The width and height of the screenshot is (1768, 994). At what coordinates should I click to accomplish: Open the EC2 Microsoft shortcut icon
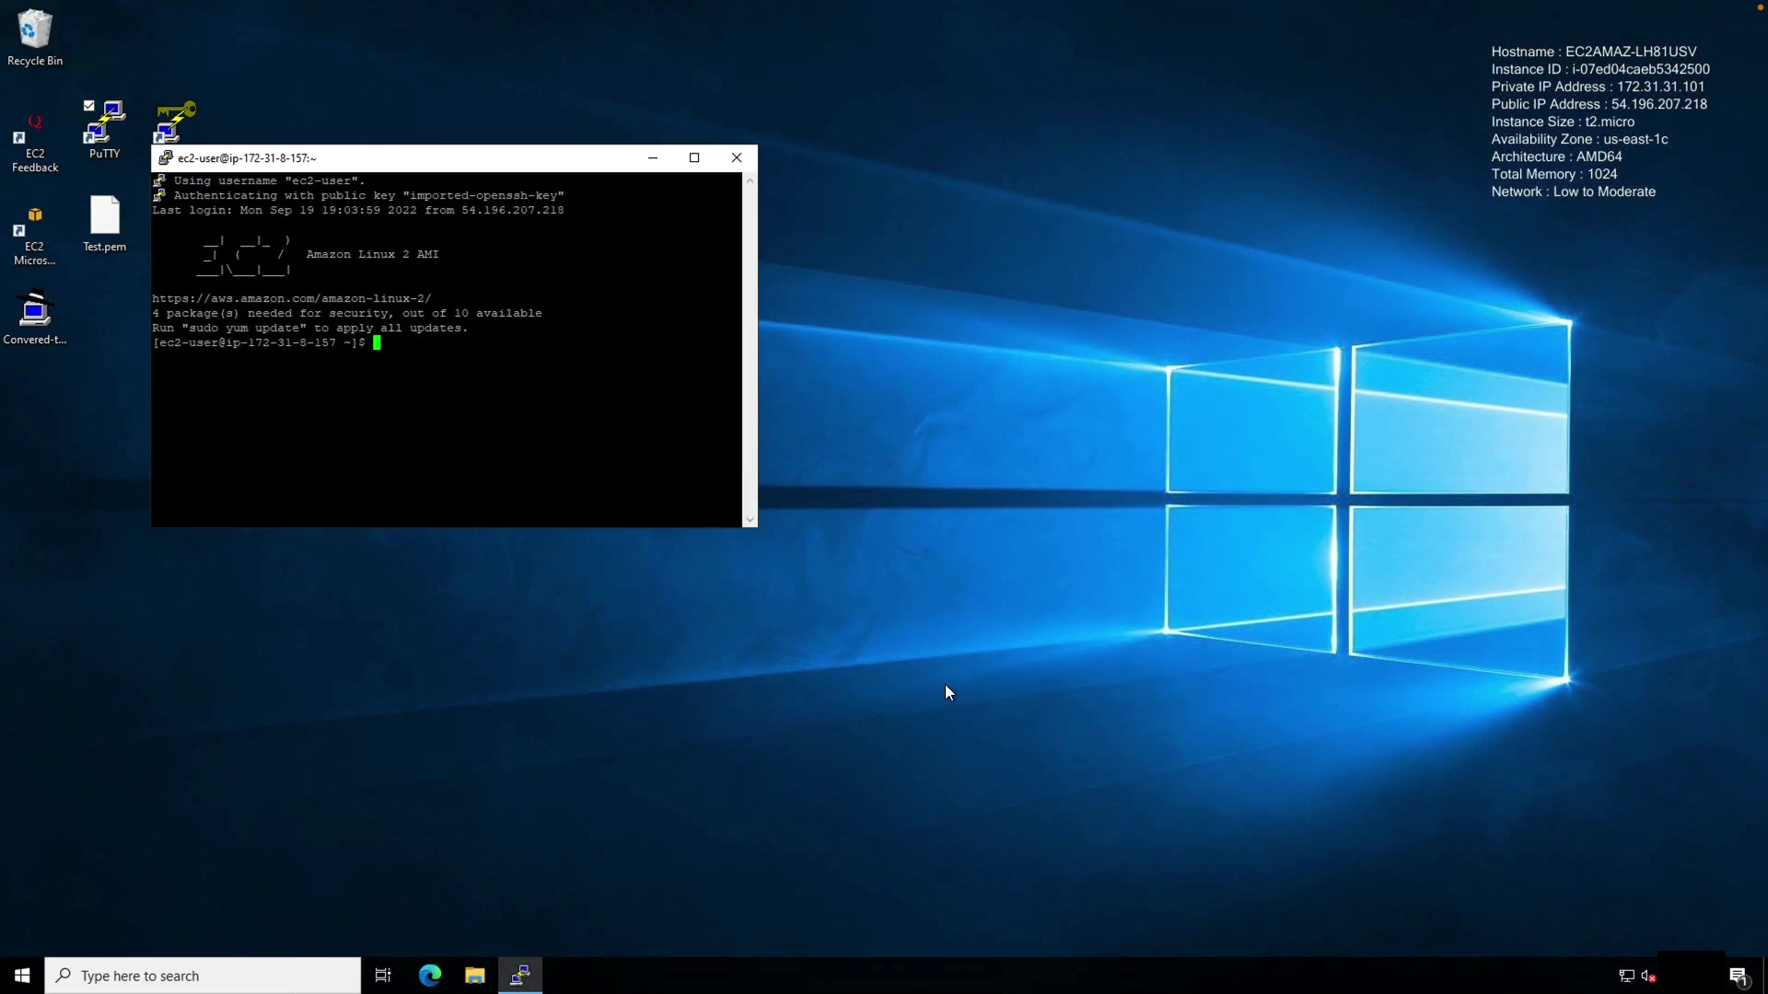pyautogui.click(x=34, y=237)
